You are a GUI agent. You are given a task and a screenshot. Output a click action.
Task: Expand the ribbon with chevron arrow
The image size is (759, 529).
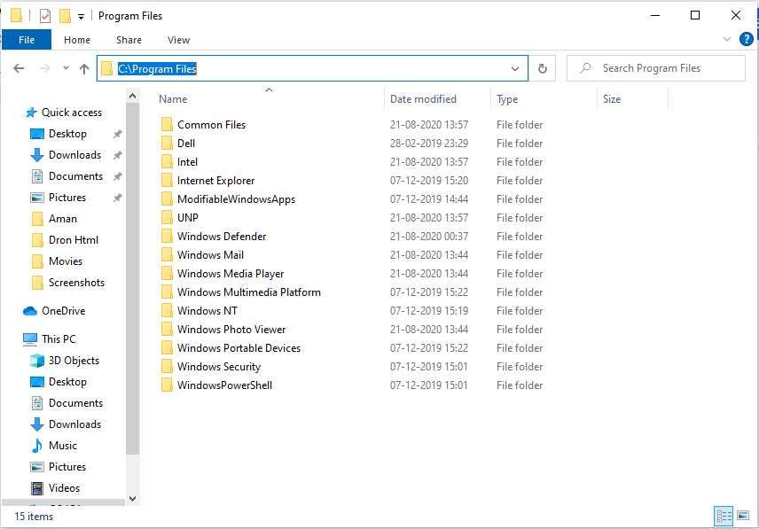pos(727,39)
